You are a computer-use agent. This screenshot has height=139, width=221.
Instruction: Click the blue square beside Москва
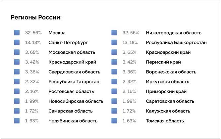17,33
